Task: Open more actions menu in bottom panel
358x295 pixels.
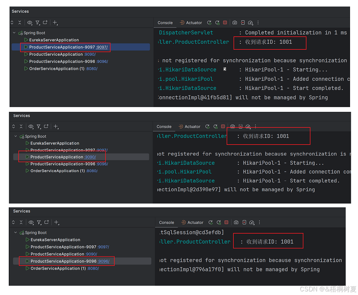Action: [x=259, y=223]
